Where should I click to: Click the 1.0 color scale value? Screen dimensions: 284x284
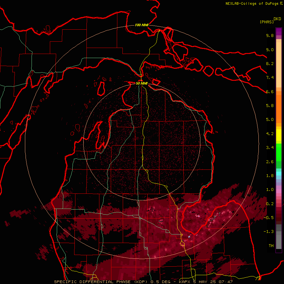click(270, 190)
